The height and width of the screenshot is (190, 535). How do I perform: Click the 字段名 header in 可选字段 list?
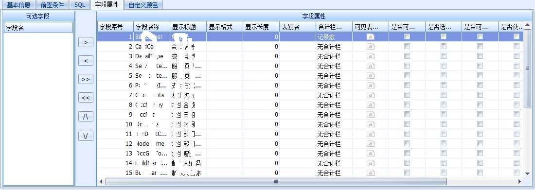click(38, 28)
